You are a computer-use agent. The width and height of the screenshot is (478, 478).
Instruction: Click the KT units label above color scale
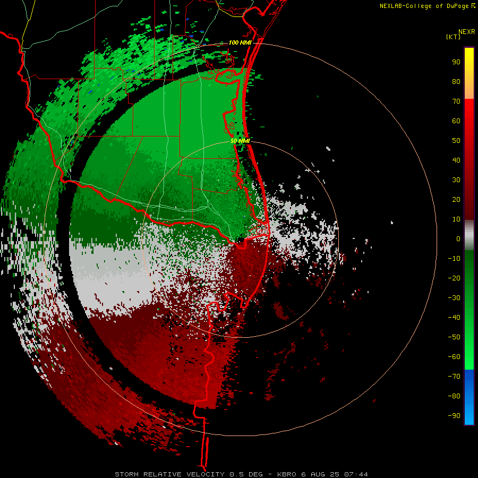454,37
